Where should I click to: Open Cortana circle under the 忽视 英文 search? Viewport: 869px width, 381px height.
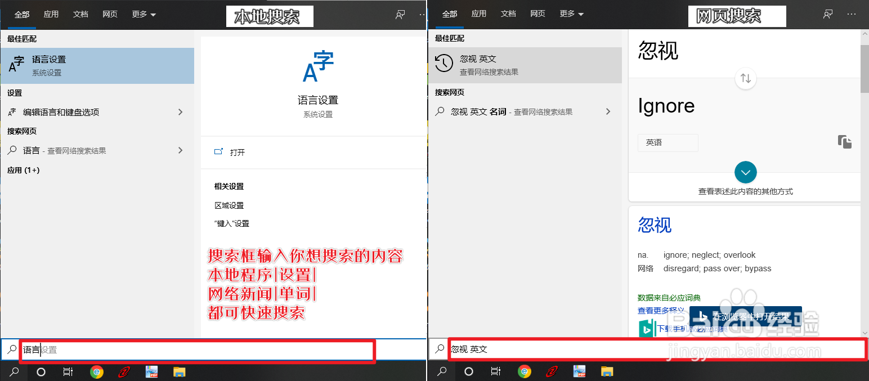[468, 371]
